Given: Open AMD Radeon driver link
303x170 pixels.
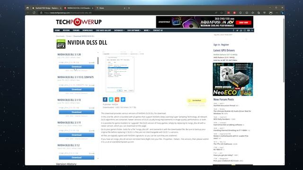Looking at the screenshot, I should 224,58.
